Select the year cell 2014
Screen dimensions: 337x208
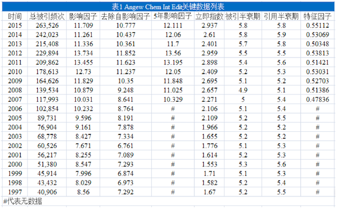[15, 35]
